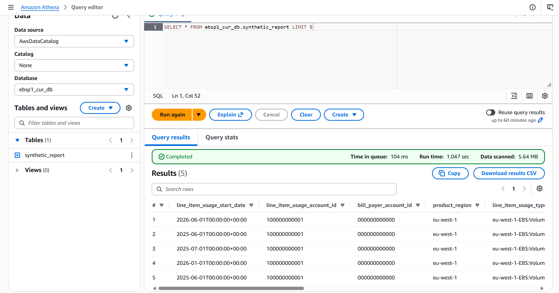Screen dimensions: 559x293
Task: Download results CSV
Action: point(509,173)
